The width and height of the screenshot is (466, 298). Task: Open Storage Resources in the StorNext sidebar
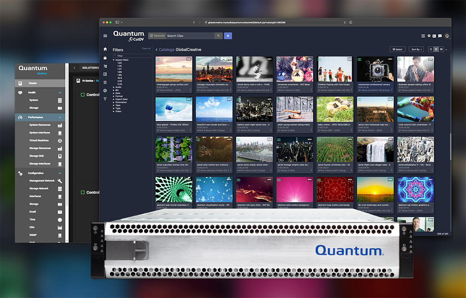click(x=40, y=148)
